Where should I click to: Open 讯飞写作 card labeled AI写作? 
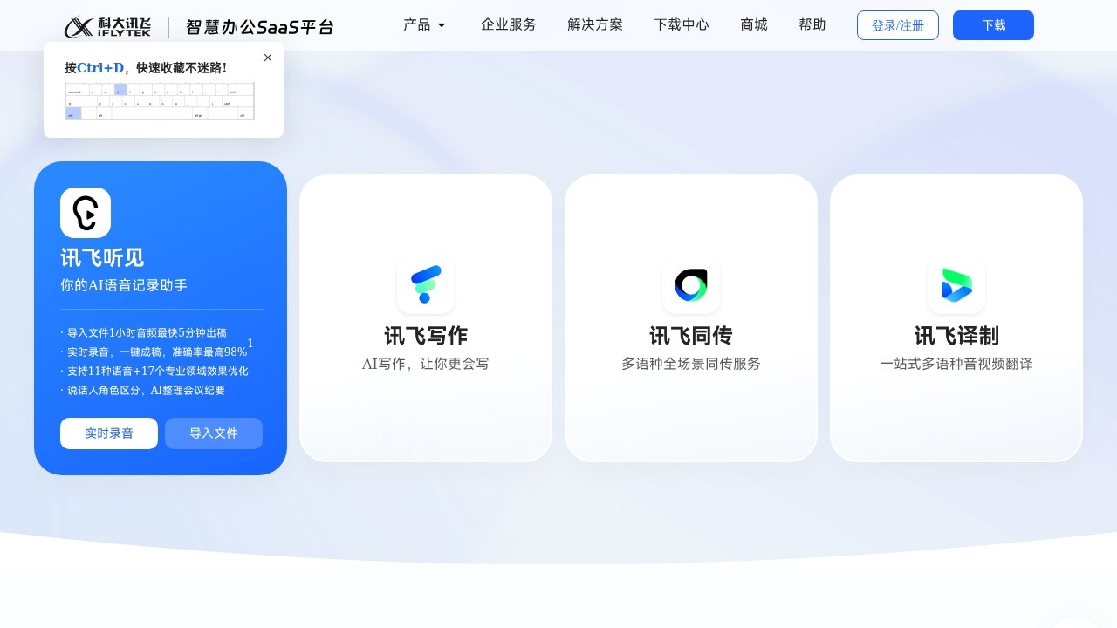click(425, 317)
